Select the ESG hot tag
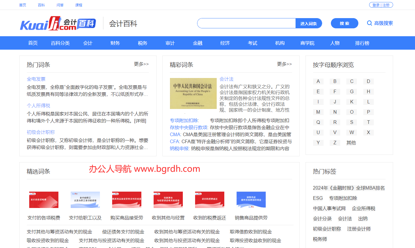This screenshot has height=248, width=415. pos(318,198)
